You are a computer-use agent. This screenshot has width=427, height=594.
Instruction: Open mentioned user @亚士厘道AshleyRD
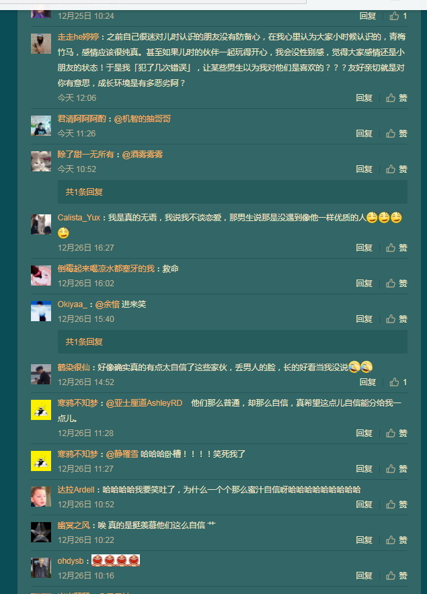(144, 403)
